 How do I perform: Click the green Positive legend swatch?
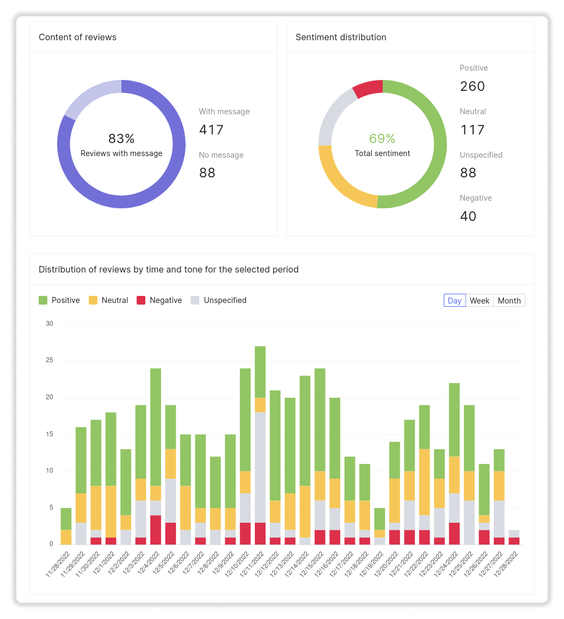click(x=43, y=300)
